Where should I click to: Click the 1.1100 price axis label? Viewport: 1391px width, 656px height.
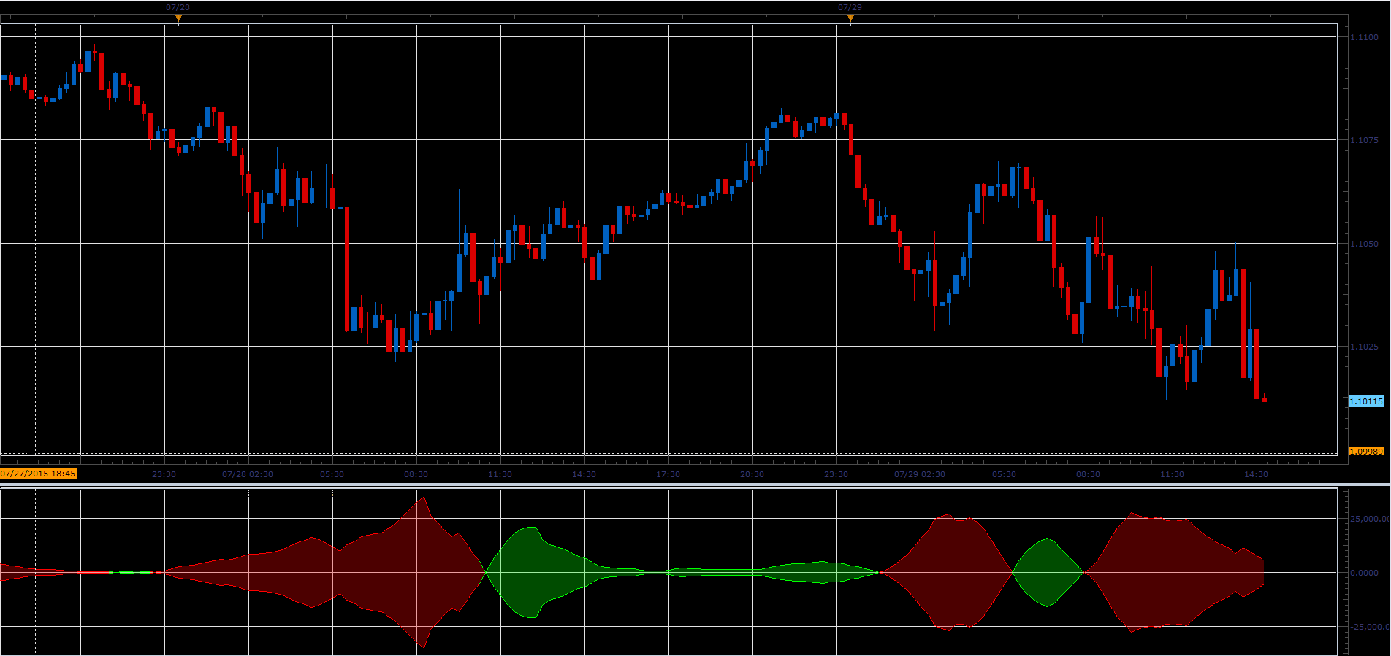[1365, 37]
